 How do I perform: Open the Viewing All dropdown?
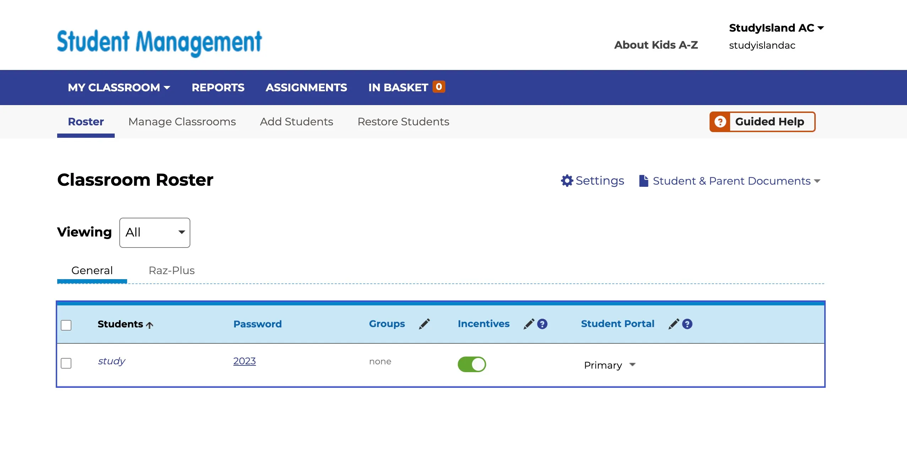[x=155, y=233]
